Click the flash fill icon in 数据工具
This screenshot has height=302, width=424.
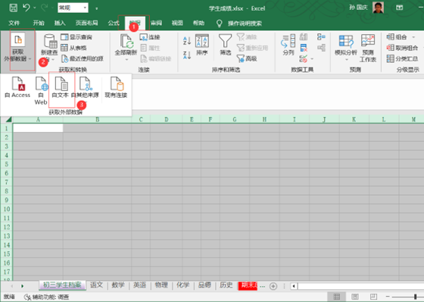[x=304, y=37]
